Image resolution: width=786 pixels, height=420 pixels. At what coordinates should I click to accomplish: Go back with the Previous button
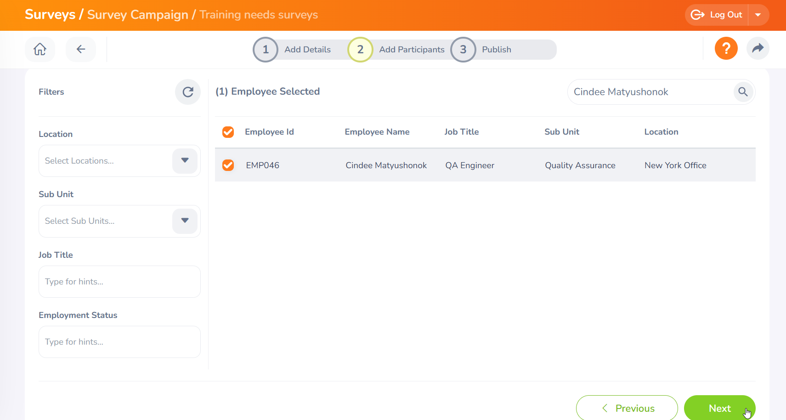click(x=627, y=408)
